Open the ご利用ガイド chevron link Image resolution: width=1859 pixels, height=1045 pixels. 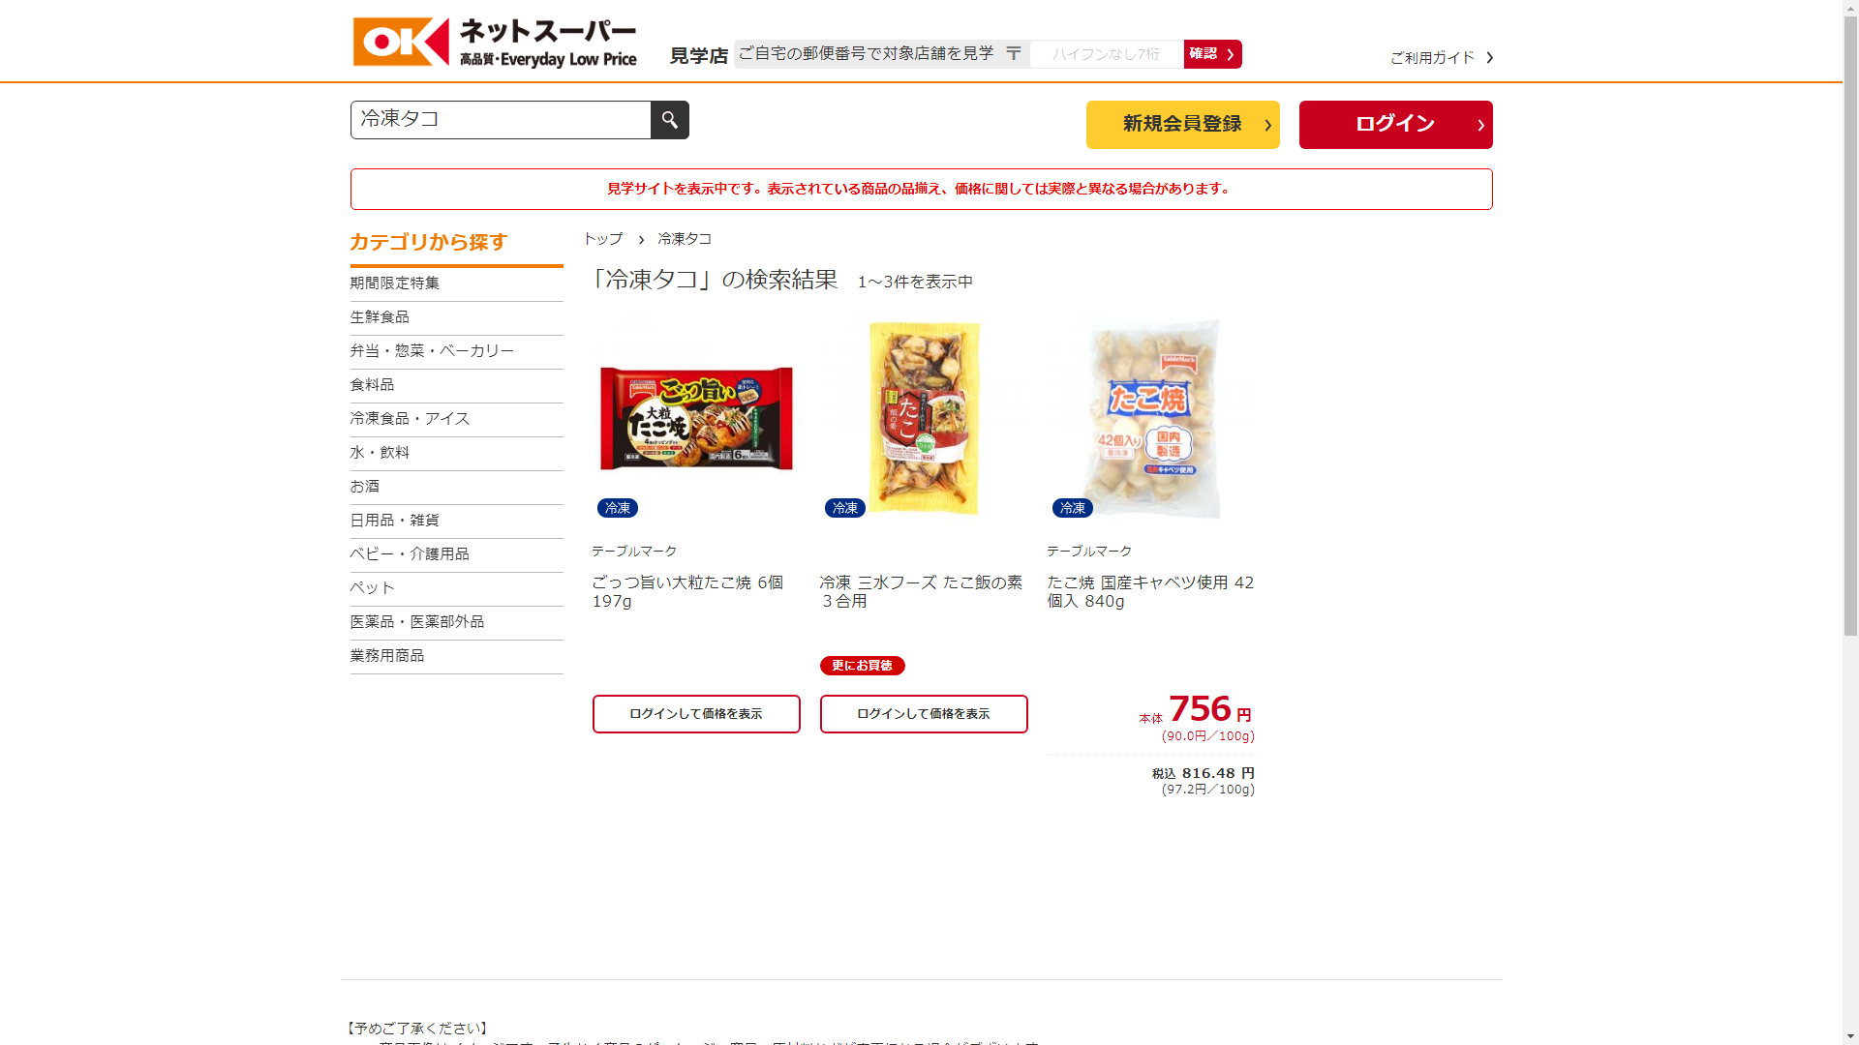[1442, 58]
